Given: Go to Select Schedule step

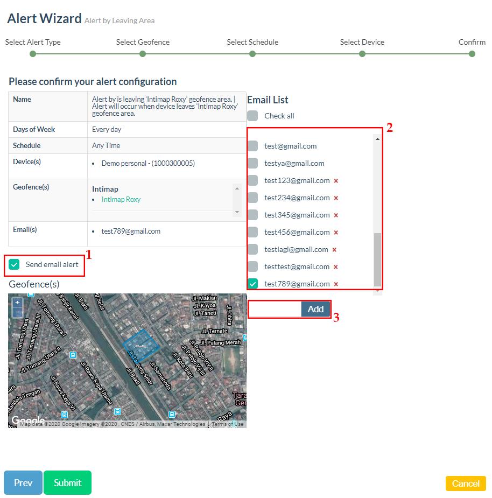Looking at the screenshot, I should [x=252, y=53].
